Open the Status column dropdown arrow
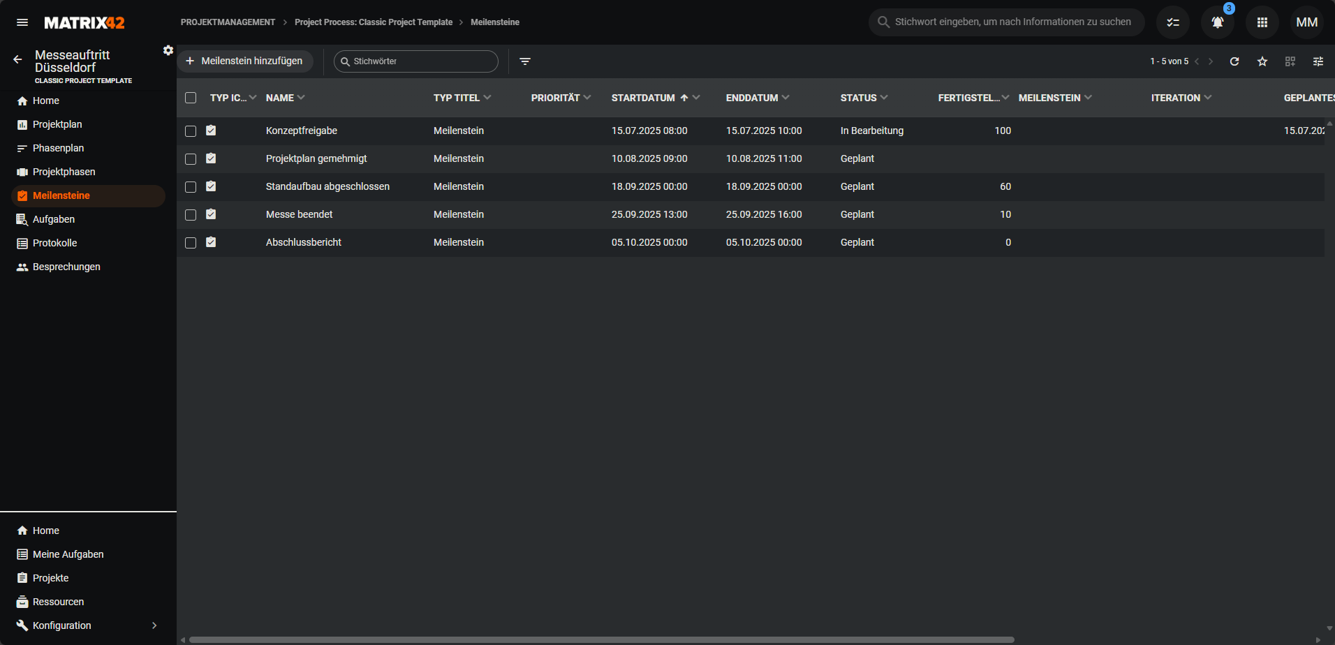The width and height of the screenshot is (1335, 645). click(884, 98)
